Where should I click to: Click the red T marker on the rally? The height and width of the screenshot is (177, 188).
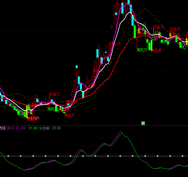pyautogui.click(x=112, y=28)
